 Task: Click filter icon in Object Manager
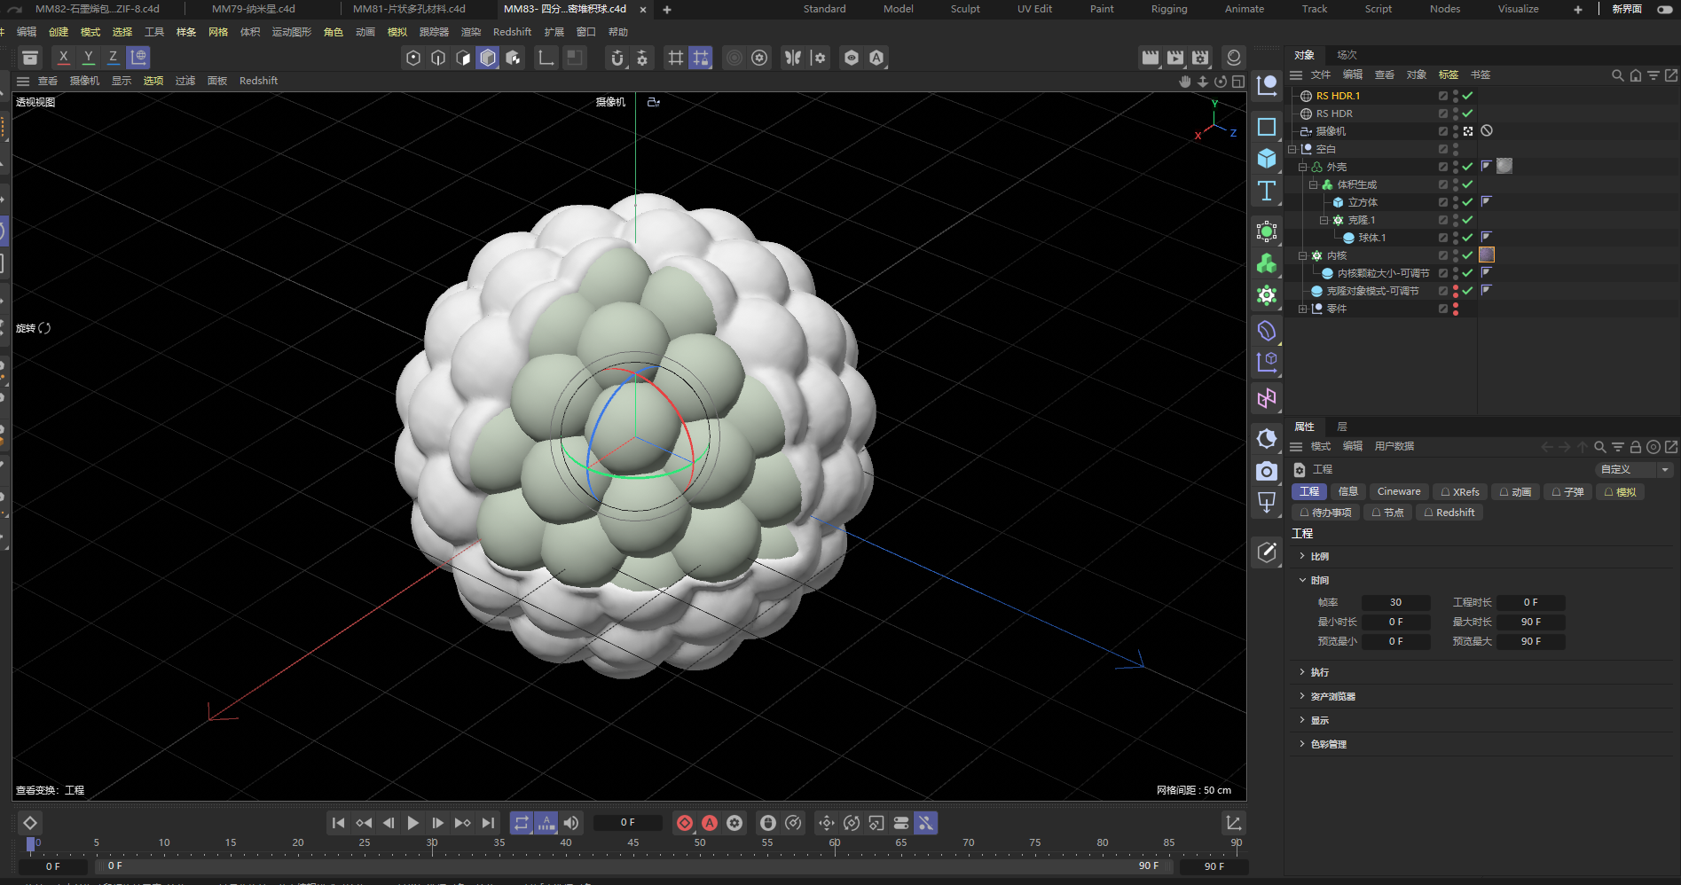pos(1654,75)
